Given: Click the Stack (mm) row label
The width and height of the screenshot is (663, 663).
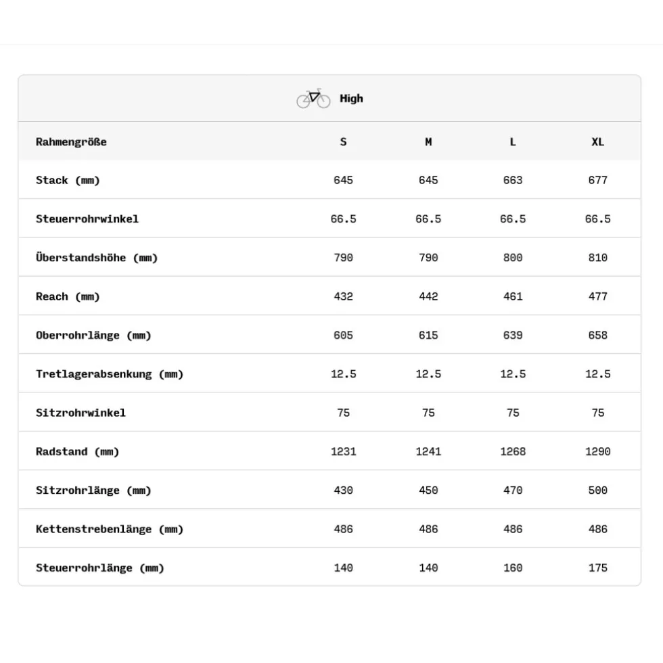Looking at the screenshot, I should [68, 181].
